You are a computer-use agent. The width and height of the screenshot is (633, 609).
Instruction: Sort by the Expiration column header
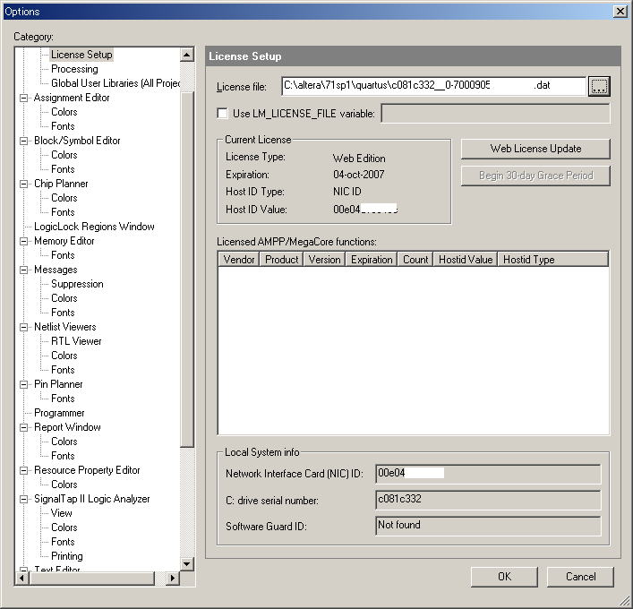click(372, 260)
